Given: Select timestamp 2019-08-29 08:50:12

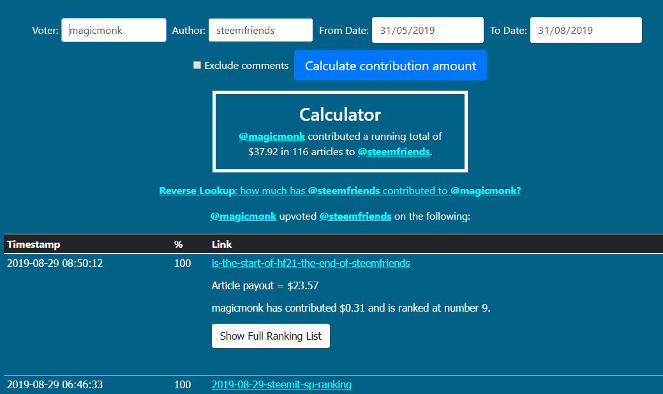Looking at the screenshot, I should click(55, 263).
